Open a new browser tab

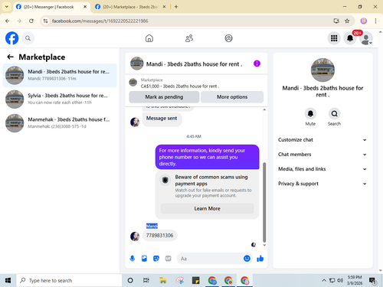(x=176, y=7)
